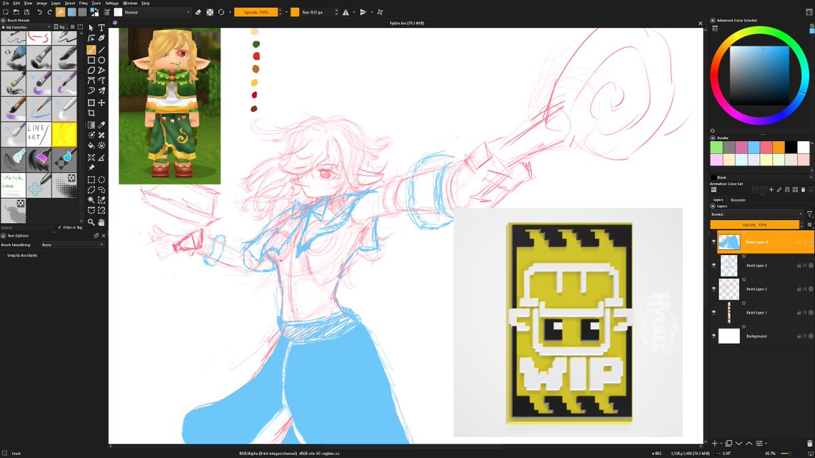This screenshot has width=815, height=458.
Task: Pick the green swatch in Palette
Action: click(x=716, y=147)
